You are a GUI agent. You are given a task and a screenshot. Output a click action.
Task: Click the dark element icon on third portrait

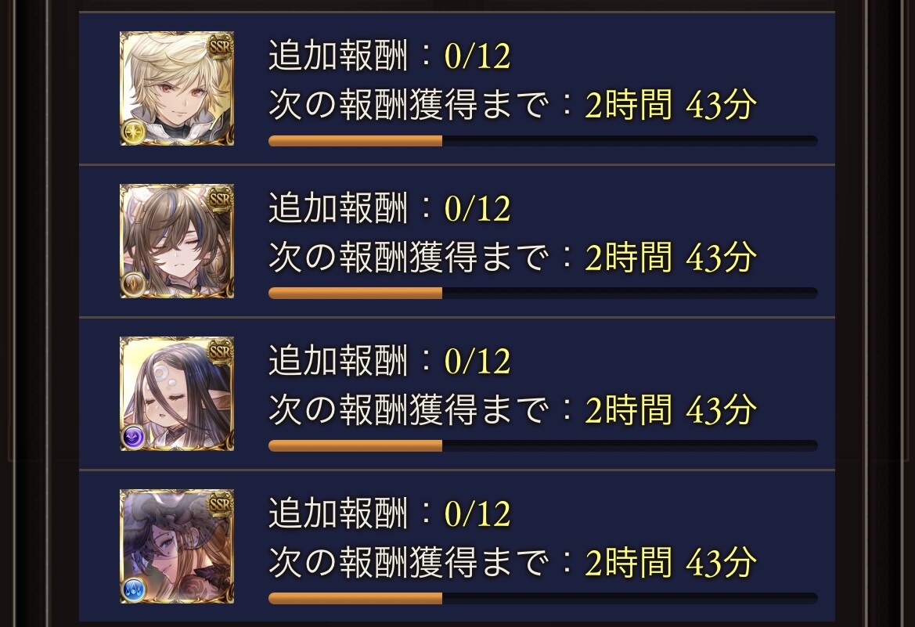[x=133, y=438]
